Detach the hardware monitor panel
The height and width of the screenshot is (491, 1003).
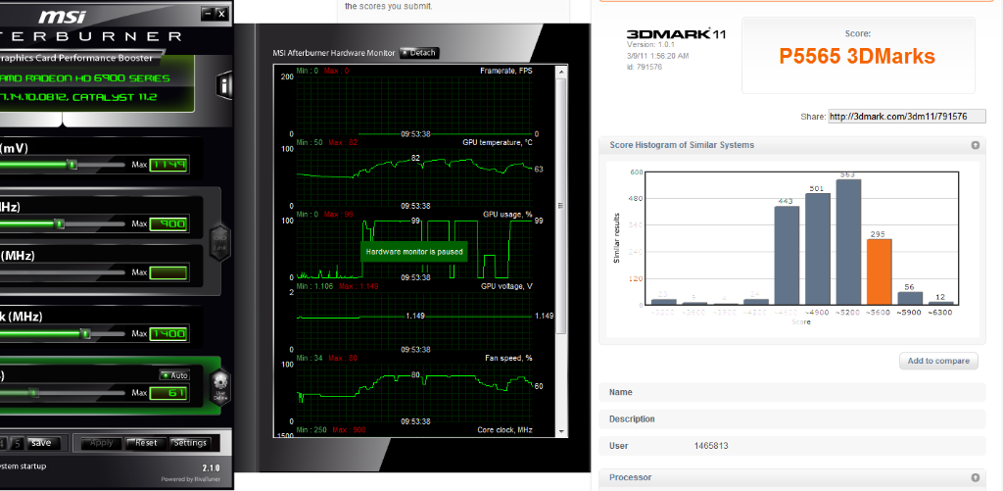click(419, 53)
